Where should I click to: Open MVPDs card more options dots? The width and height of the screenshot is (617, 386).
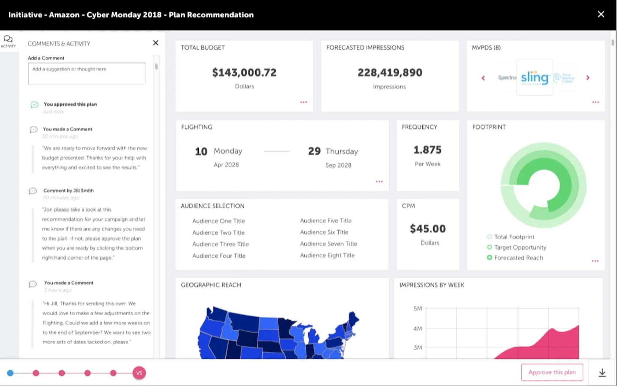[x=595, y=102]
